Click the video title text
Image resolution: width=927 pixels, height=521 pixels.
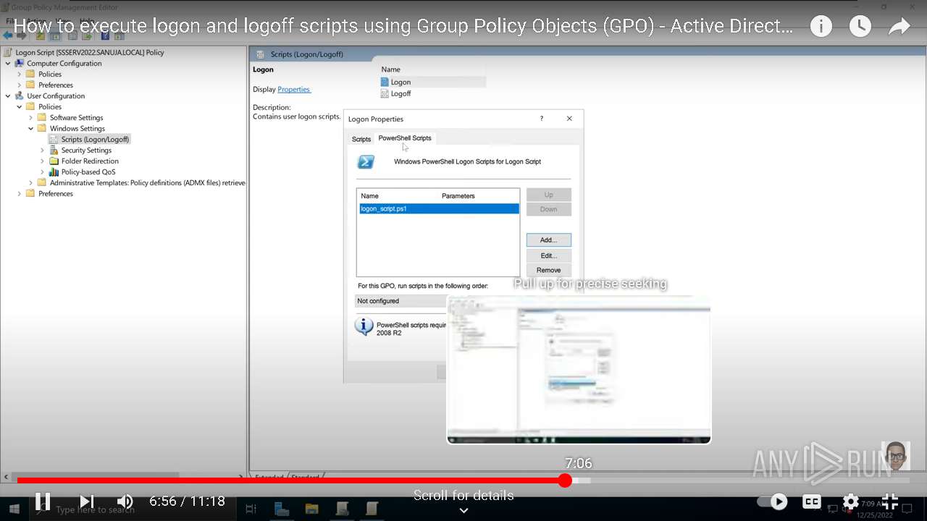(x=403, y=27)
